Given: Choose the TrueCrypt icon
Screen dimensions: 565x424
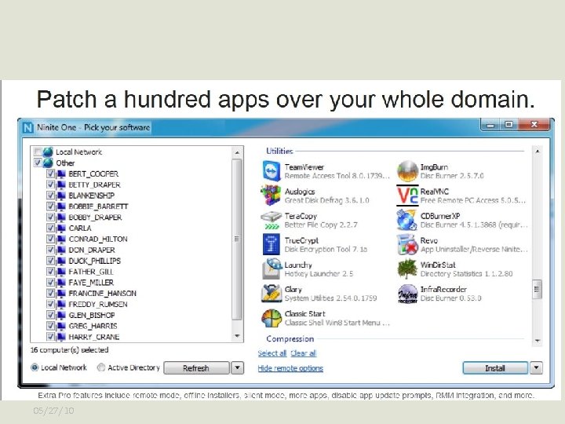Looking at the screenshot, I should coord(272,244).
